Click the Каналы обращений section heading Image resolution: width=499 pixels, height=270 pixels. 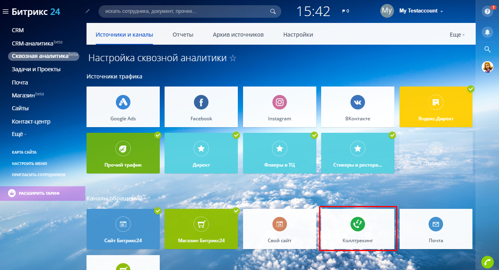[115, 198]
